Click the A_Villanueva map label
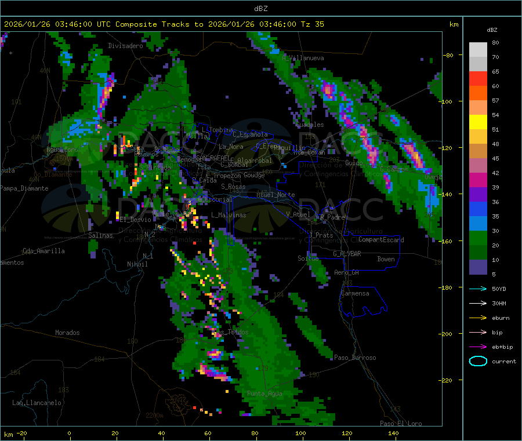522x441 pixels. [x=303, y=58]
